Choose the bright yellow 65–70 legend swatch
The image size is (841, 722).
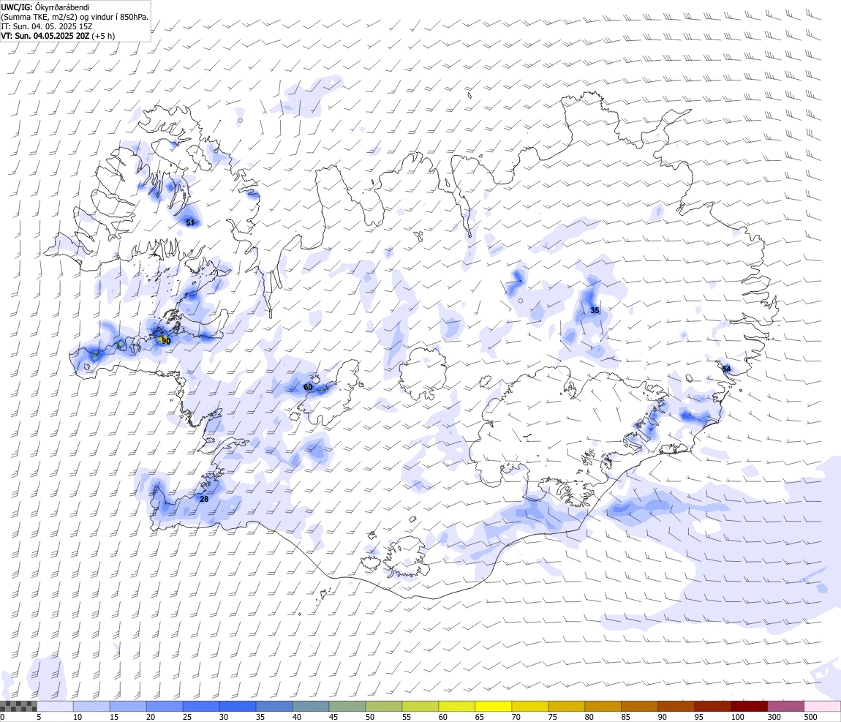coord(494,706)
